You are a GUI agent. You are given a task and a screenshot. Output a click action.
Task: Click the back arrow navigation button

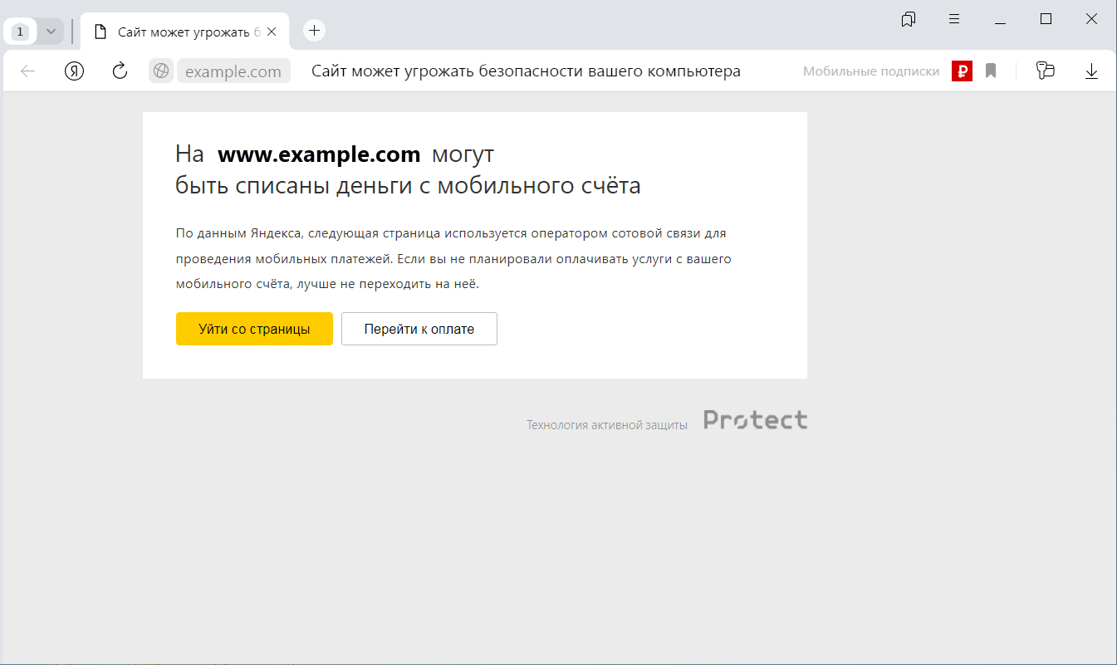point(28,71)
